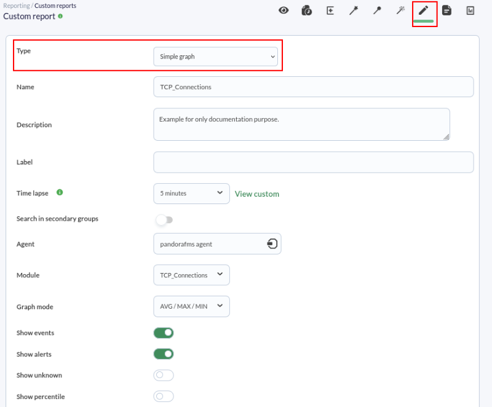
Task: Open the Type dropdown showing Simple graph
Action: tap(216, 57)
